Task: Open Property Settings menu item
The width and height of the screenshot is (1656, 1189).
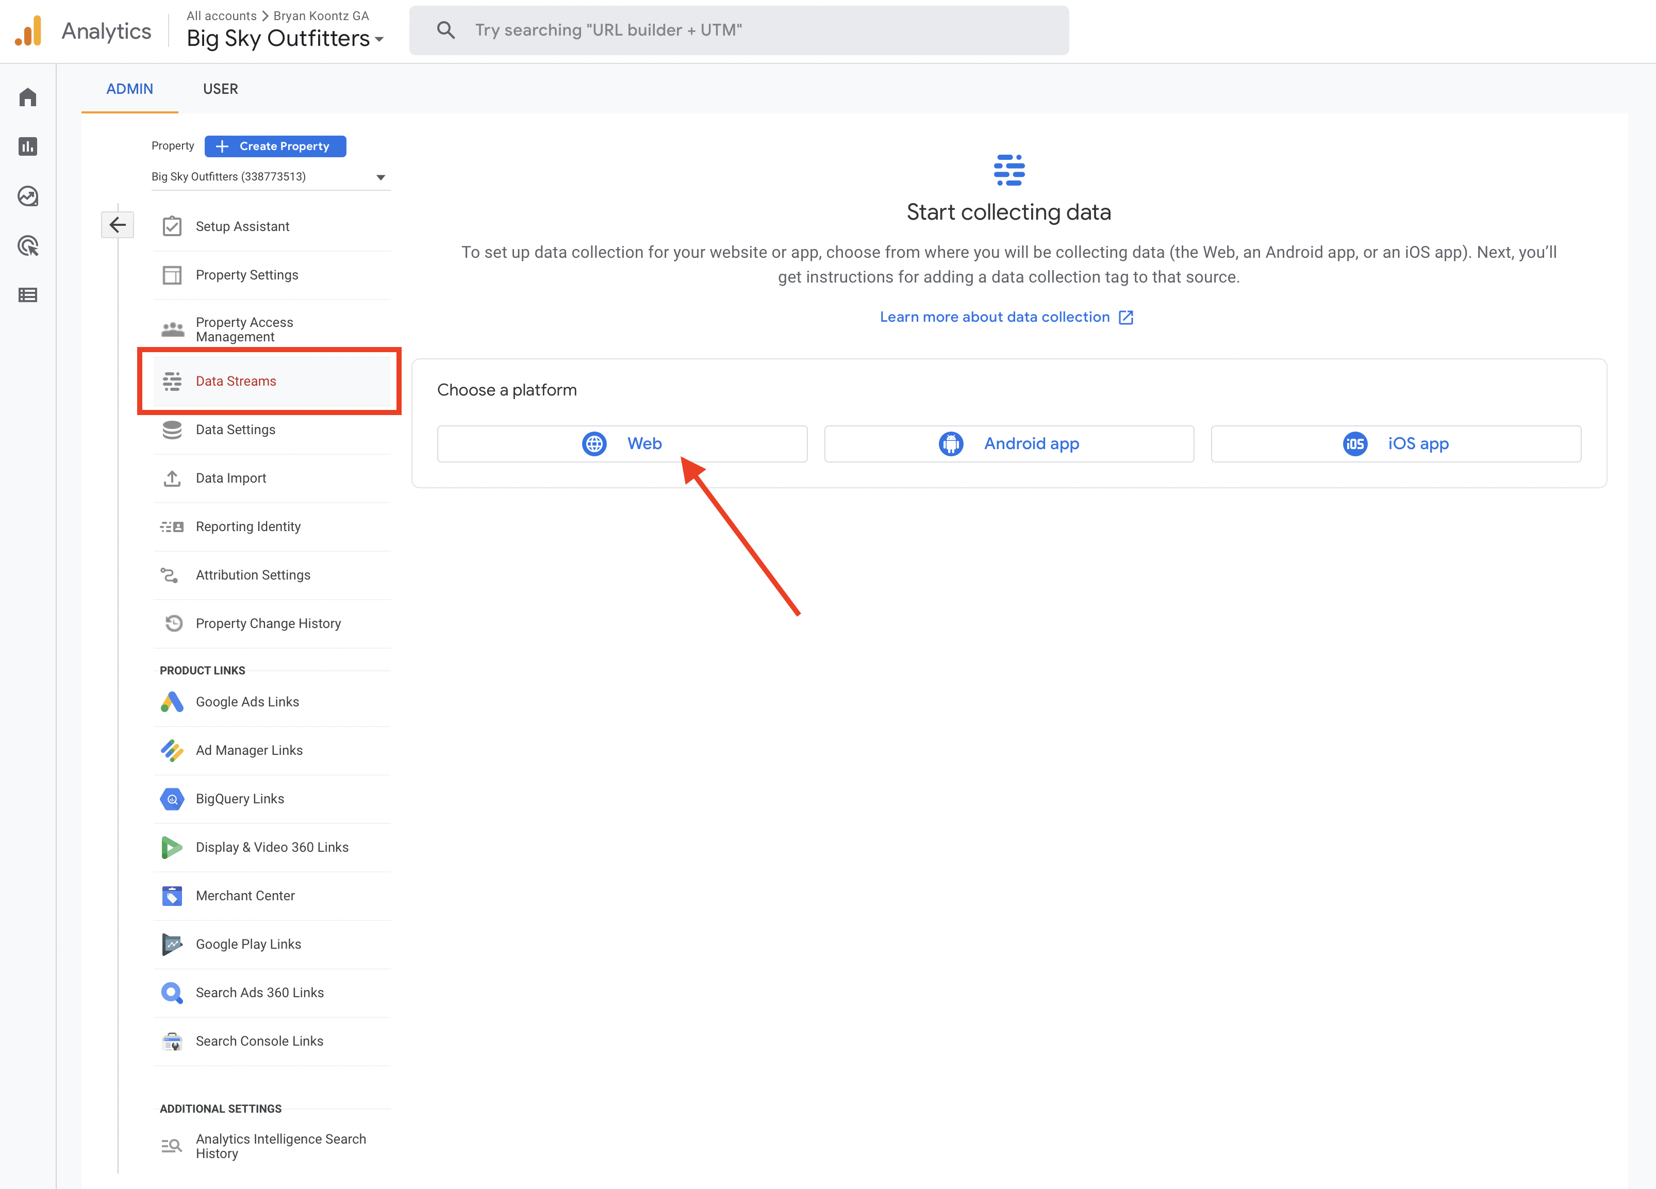Action: point(272,275)
